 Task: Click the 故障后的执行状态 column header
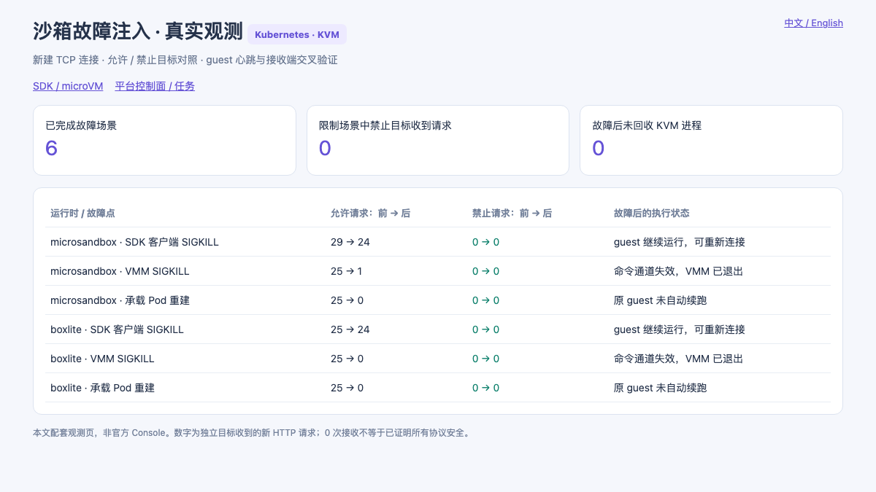(x=652, y=214)
